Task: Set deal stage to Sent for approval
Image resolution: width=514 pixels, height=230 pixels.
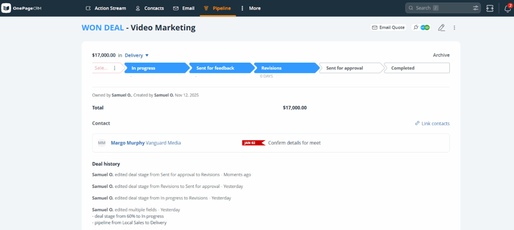Action: click(x=347, y=68)
